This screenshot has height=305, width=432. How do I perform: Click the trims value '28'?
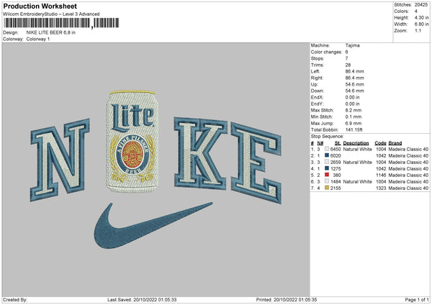coord(348,65)
